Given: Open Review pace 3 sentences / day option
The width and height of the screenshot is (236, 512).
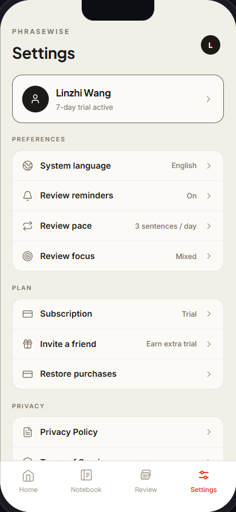Looking at the screenshot, I should click(x=166, y=226).
